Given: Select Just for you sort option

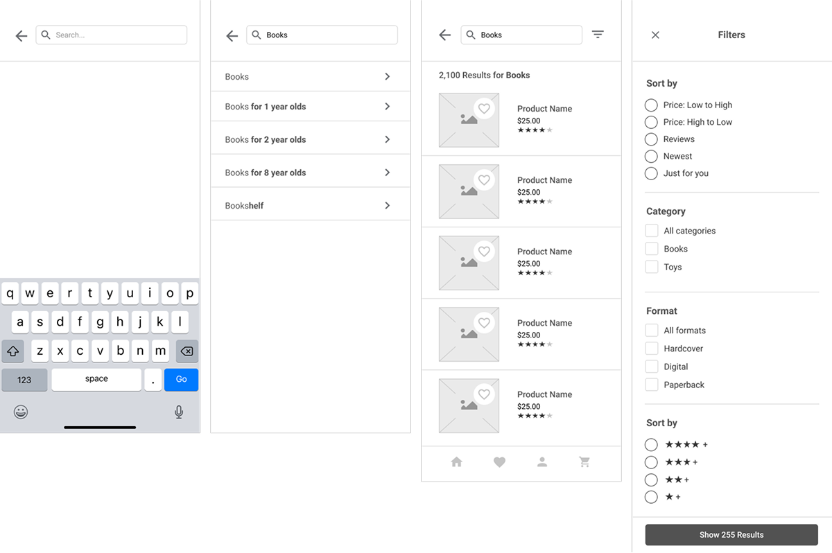Looking at the screenshot, I should pos(651,173).
